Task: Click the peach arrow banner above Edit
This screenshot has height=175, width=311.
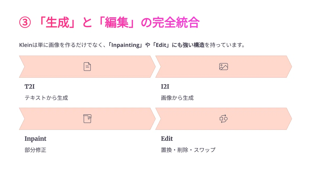Action: tap(224, 119)
